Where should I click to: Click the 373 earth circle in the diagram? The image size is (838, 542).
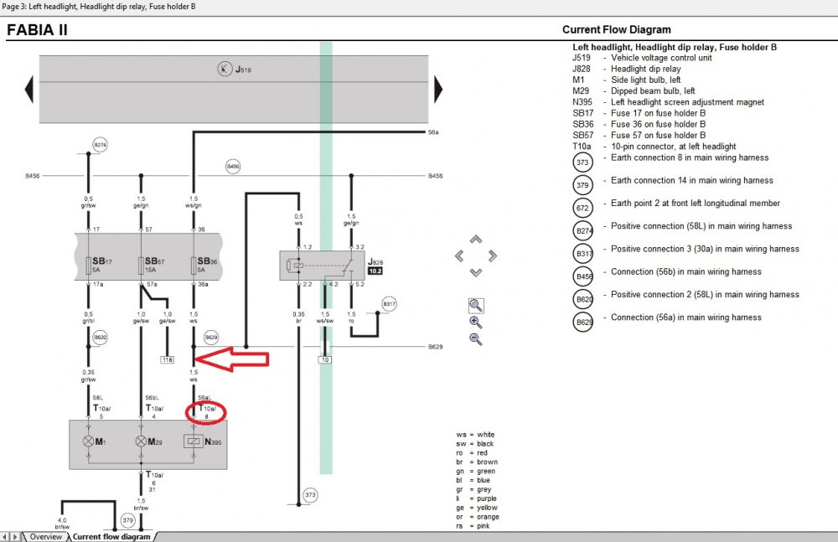point(311,495)
